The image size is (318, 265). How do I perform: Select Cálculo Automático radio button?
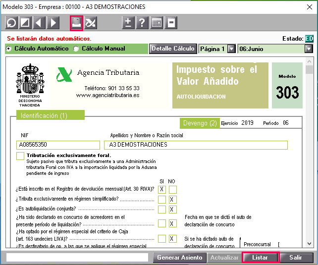[8, 49]
